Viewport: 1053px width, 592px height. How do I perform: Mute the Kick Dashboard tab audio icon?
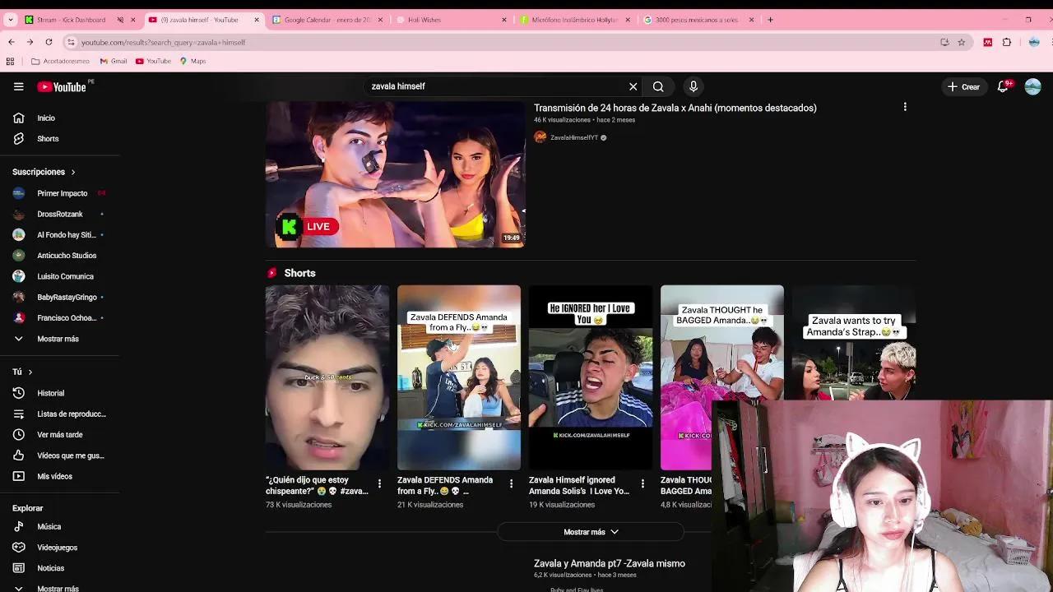(120, 20)
